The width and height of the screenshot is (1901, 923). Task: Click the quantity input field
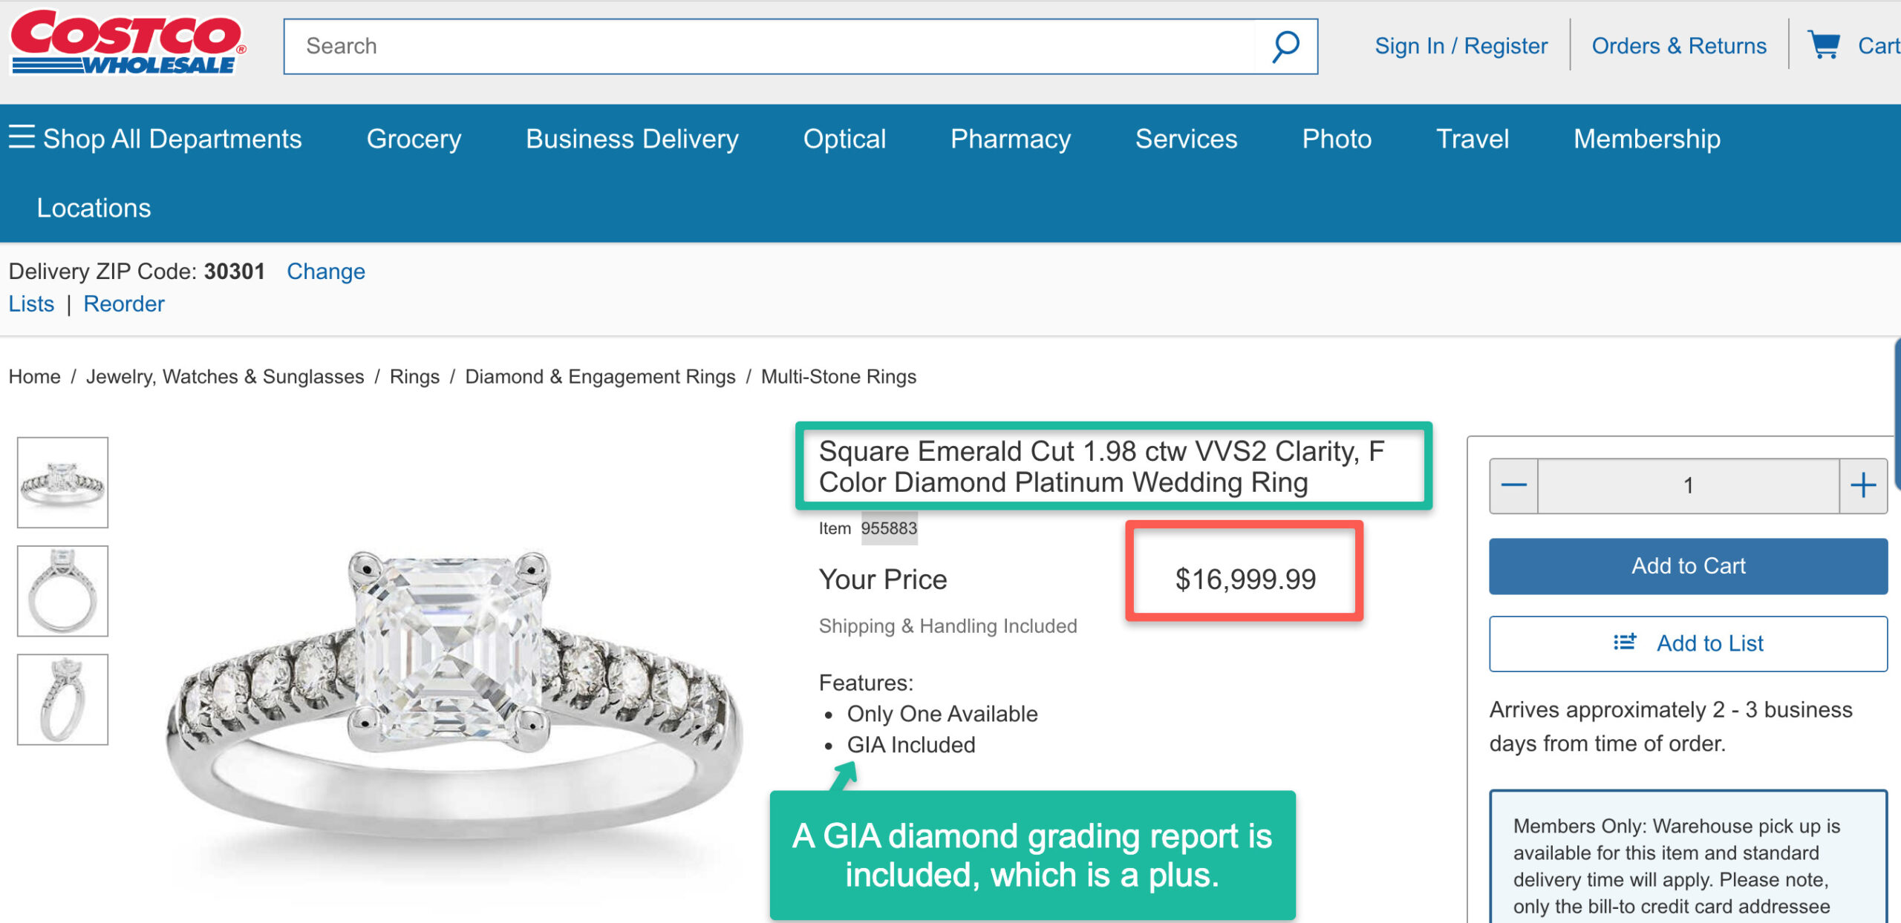point(1688,486)
